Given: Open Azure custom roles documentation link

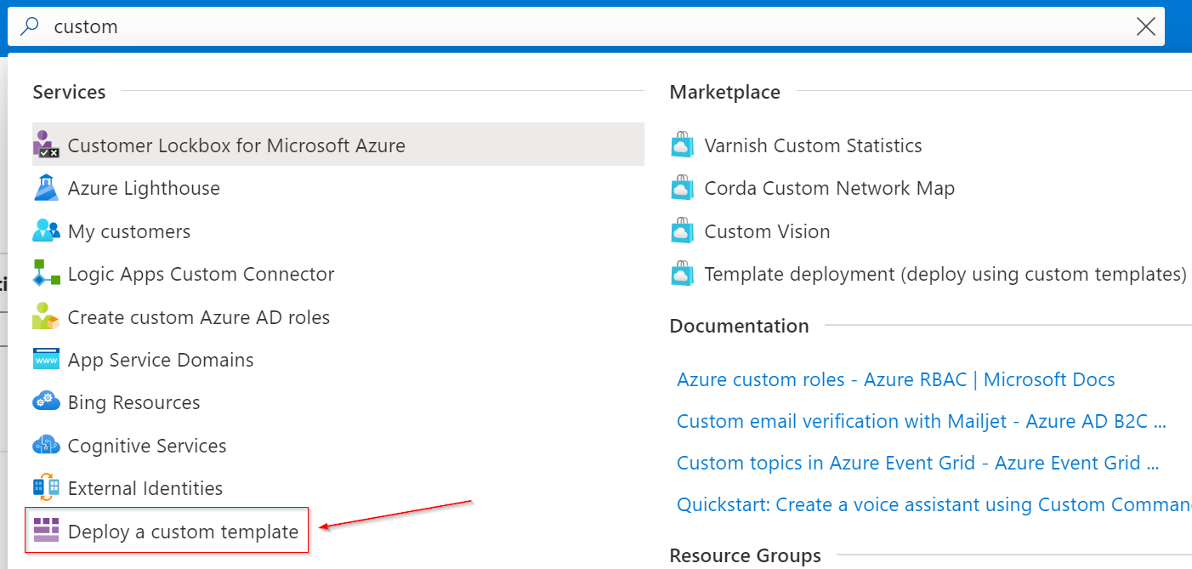Looking at the screenshot, I should coord(895,379).
